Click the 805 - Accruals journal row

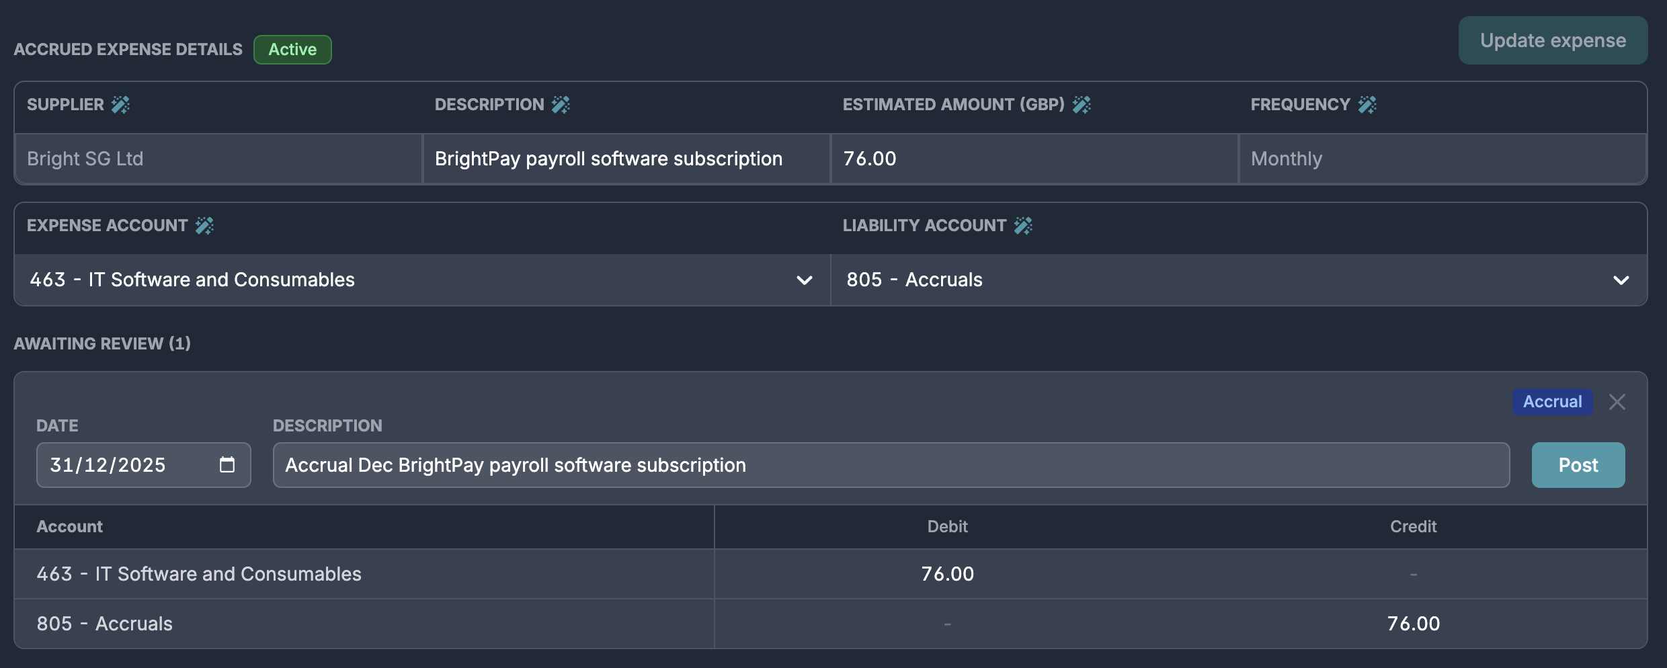click(831, 624)
